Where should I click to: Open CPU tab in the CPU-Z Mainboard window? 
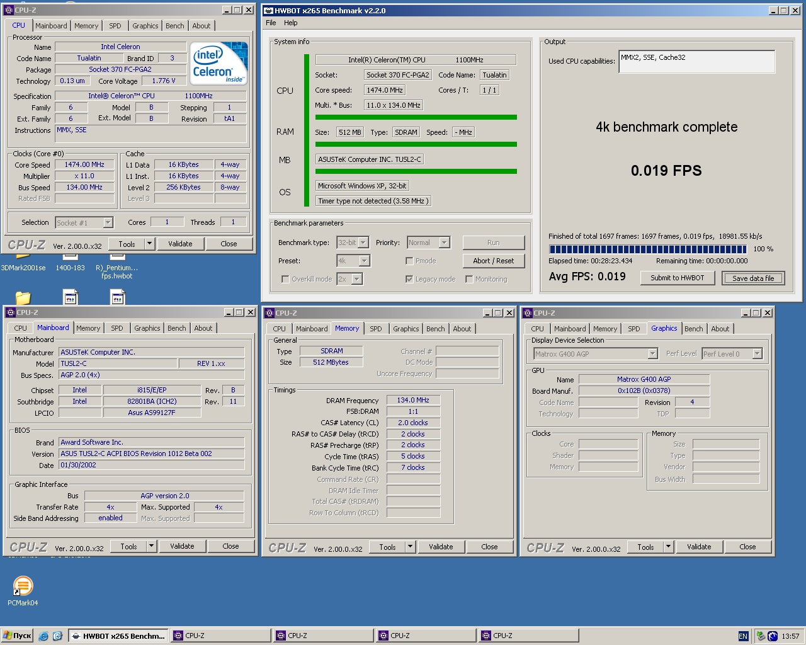point(21,328)
